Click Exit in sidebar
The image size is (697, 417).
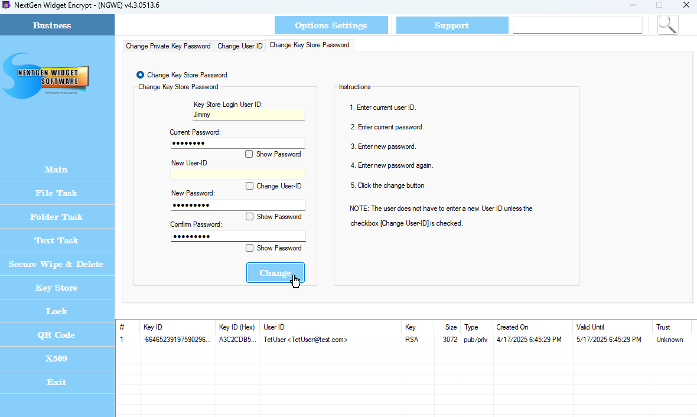[57, 382]
